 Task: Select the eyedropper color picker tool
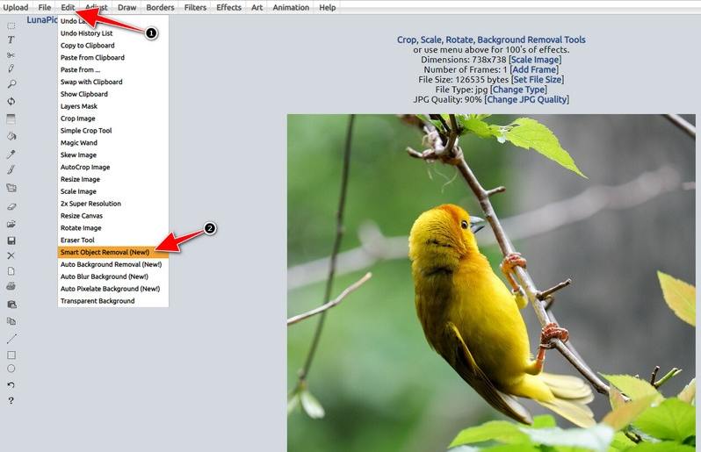tap(11, 154)
